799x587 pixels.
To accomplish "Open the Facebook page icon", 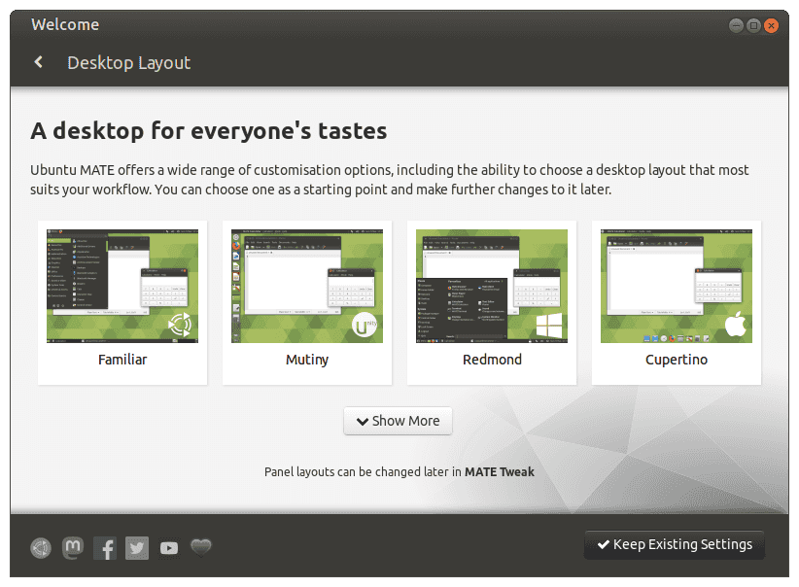I will 104,547.
